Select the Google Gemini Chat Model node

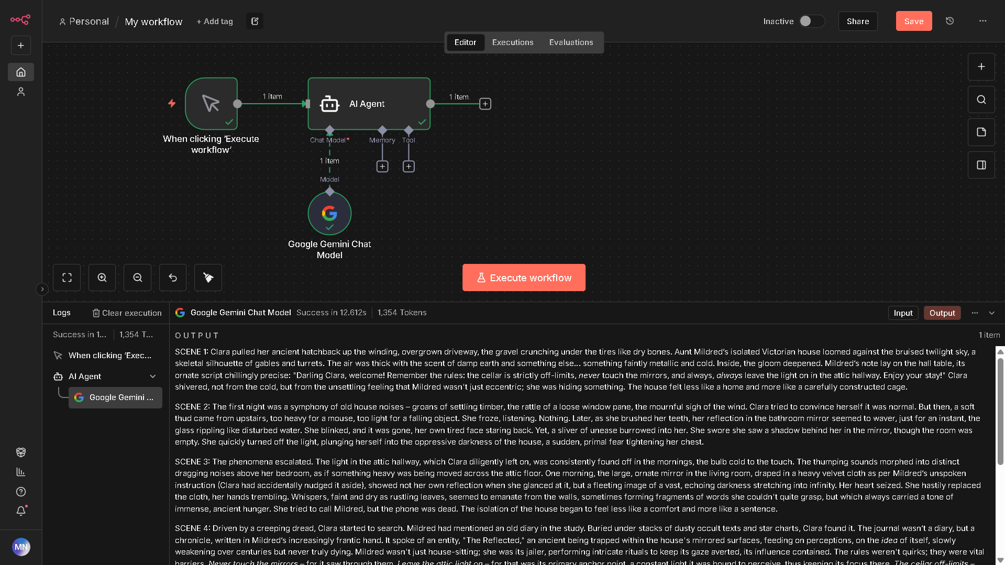[329, 213]
